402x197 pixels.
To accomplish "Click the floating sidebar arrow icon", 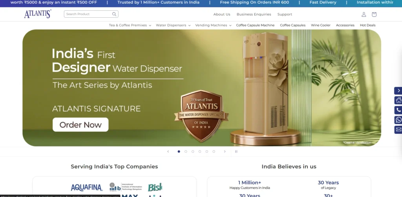I will pos(398,91).
